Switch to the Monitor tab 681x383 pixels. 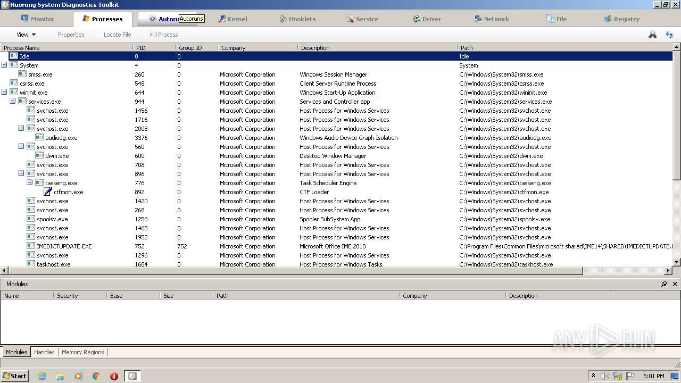[x=37, y=19]
